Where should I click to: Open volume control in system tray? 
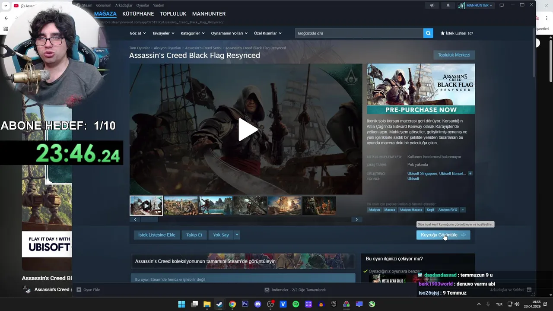517,304
